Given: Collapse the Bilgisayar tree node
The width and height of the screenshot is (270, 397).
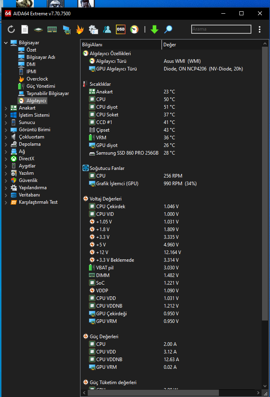Looking at the screenshot, I should [6, 43].
